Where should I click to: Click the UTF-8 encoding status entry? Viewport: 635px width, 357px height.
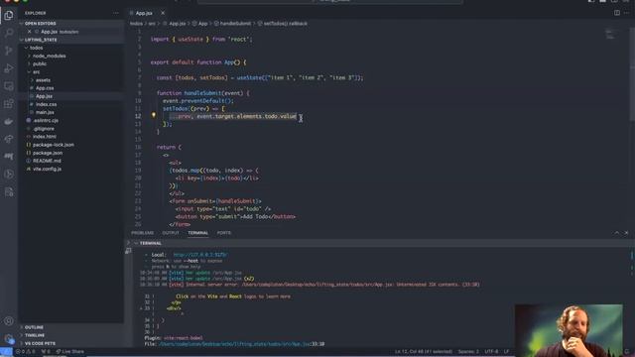491,352
